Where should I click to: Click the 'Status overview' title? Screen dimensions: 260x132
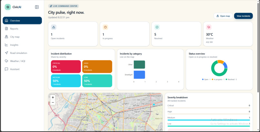coord(197,54)
